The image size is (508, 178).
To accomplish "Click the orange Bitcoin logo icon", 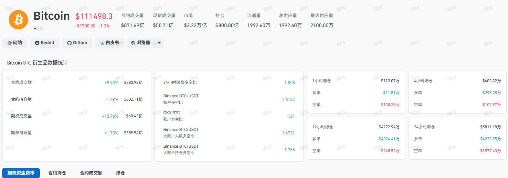I will (x=18, y=20).
